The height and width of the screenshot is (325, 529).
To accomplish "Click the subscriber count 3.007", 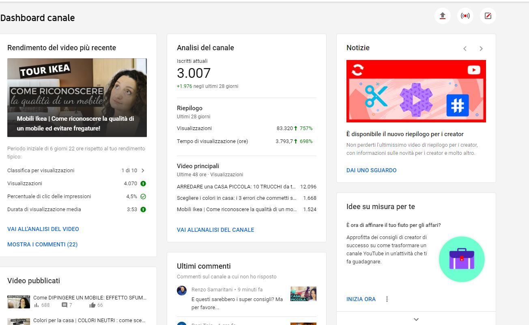I will (x=194, y=73).
